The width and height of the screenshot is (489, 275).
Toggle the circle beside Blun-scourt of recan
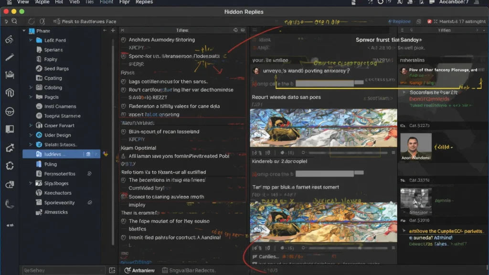coord(124,132)
